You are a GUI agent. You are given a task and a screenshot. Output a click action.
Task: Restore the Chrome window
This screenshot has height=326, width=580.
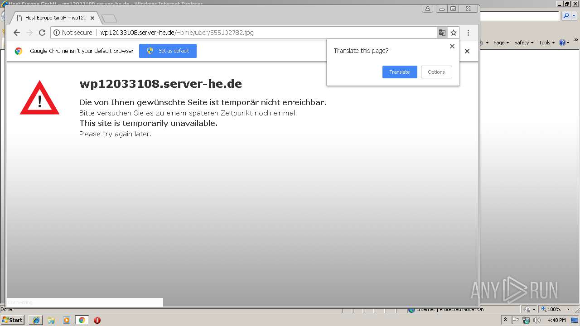coord(453,9)
